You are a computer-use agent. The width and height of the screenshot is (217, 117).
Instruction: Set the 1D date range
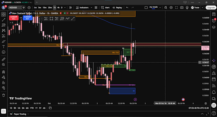pos(11,108)
